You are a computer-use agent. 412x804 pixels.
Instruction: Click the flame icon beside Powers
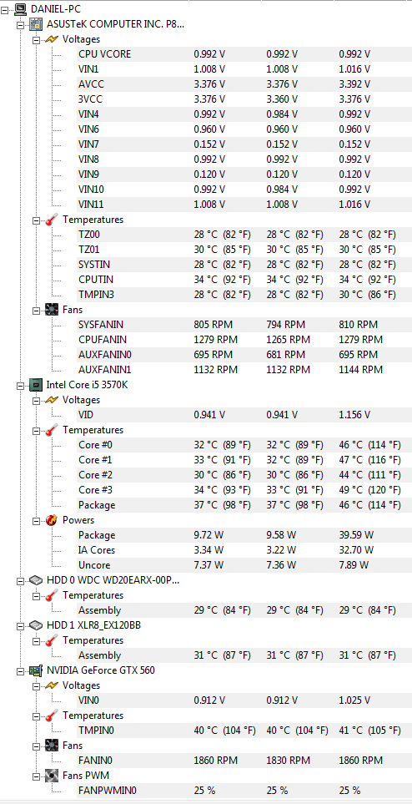(51, 520)
